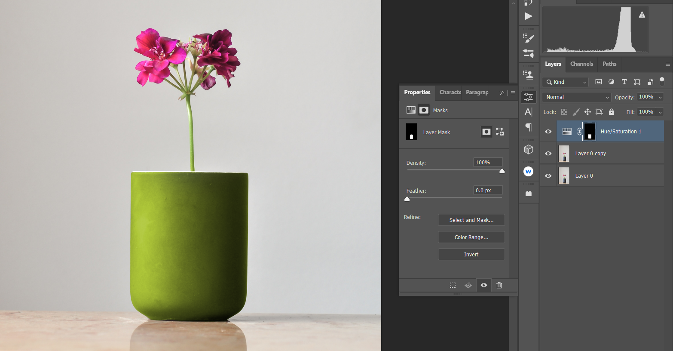Click the Invert mask button
The image size is (673, 351).
pyautogui.click(x=471, y=255)
